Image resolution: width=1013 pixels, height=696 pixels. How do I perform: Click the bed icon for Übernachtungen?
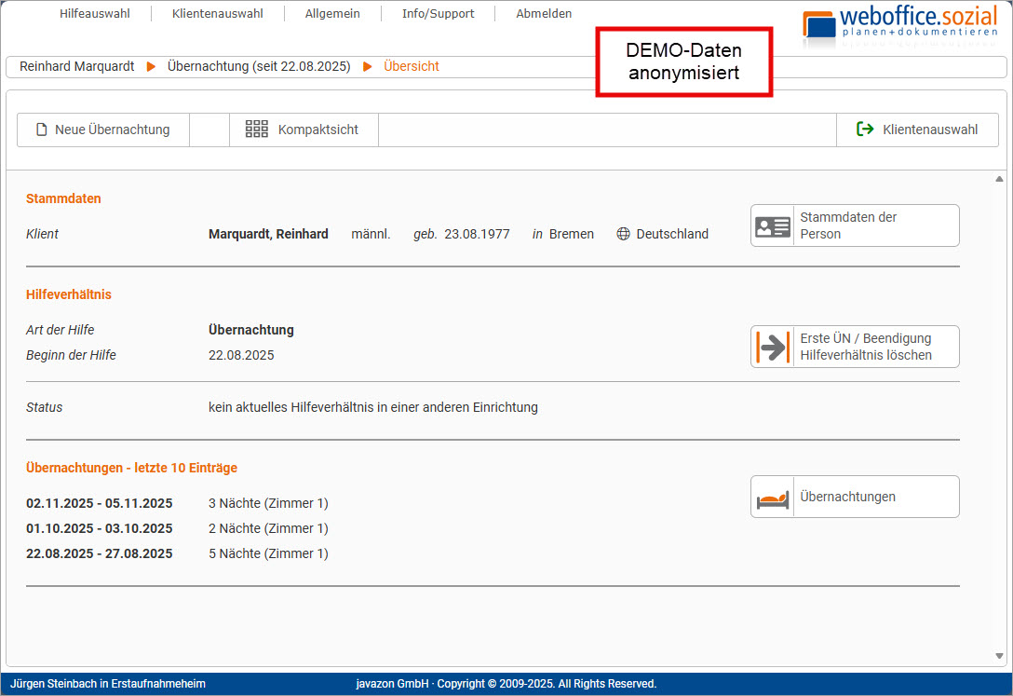(773, 498)
